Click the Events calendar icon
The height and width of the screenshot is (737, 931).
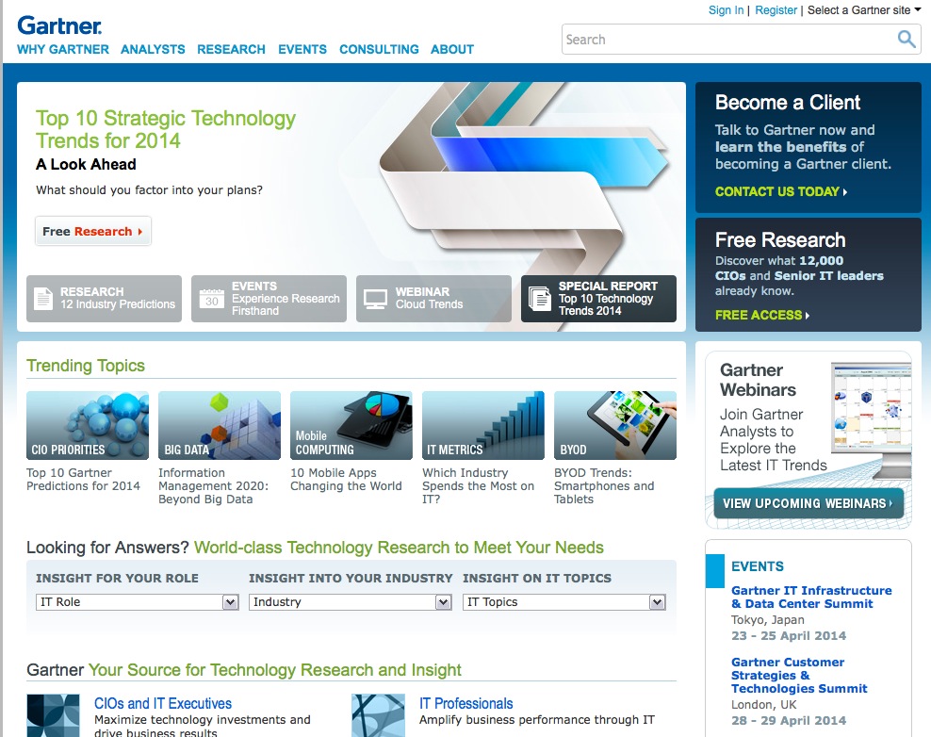click(212, 299)
